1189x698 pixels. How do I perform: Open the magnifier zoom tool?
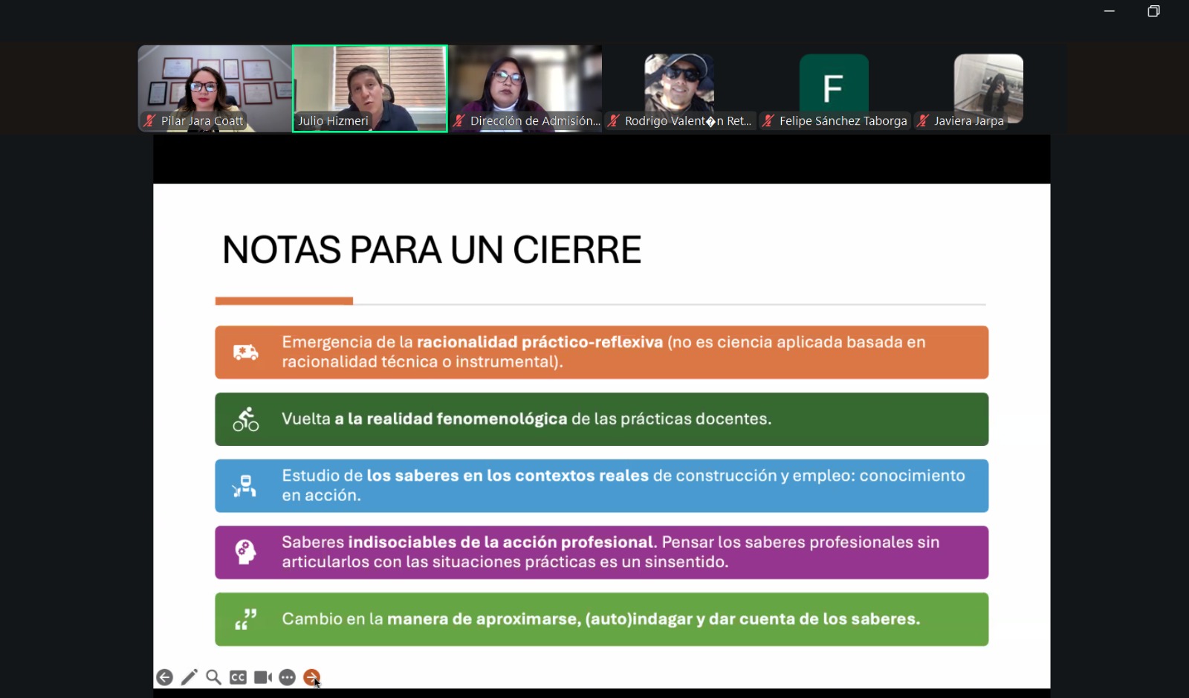click(213, 677)
